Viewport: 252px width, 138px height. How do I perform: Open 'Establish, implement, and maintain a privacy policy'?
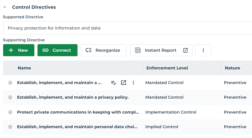(x=73, y=97)
